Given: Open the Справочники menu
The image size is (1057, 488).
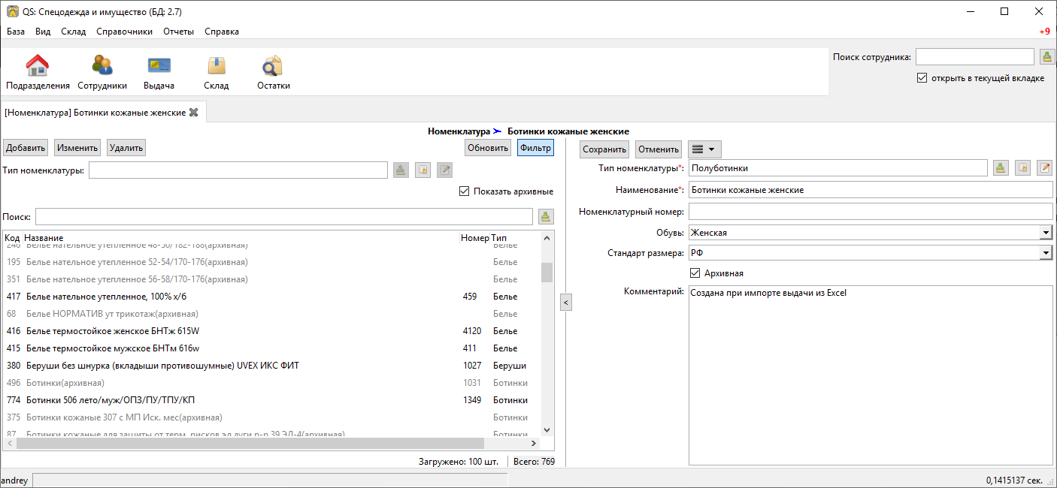Looking at the screenshot, I should 124,32.
